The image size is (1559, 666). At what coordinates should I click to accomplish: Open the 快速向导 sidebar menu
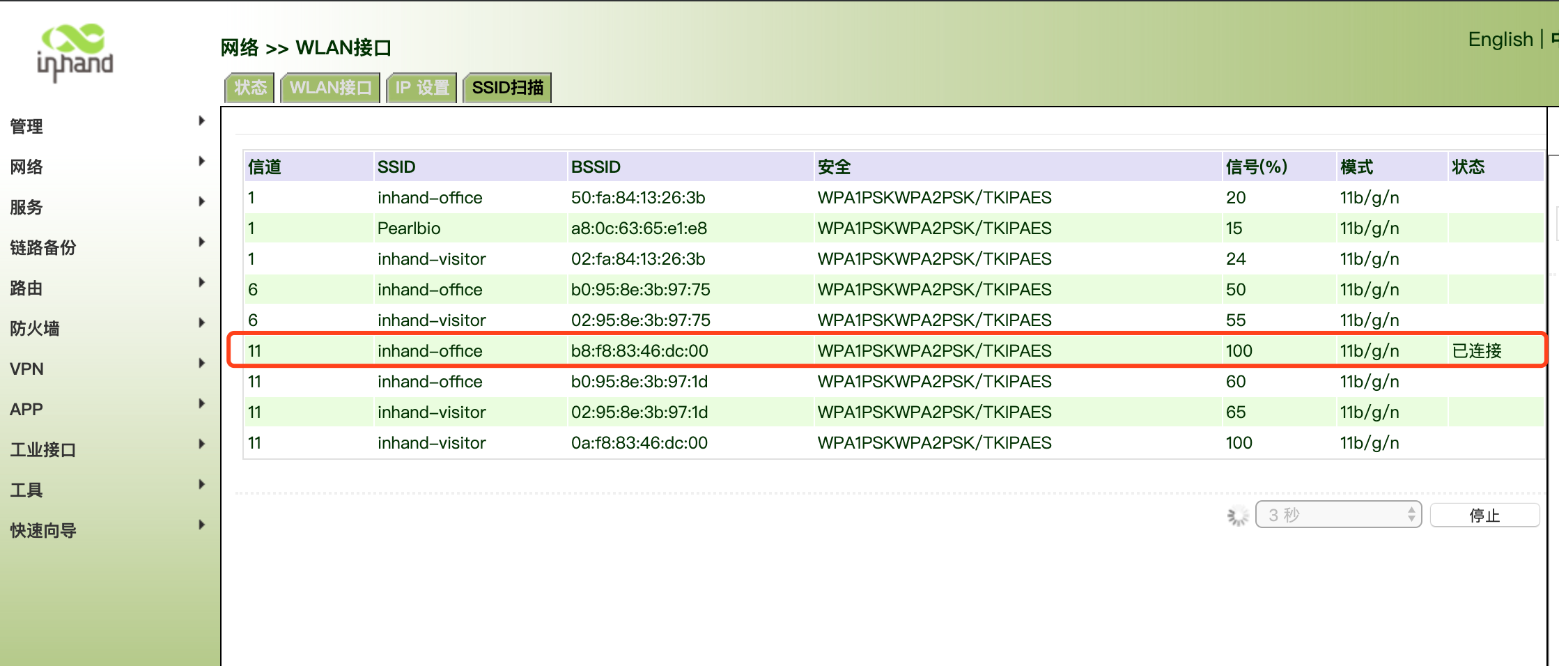[x=43, y=531]
